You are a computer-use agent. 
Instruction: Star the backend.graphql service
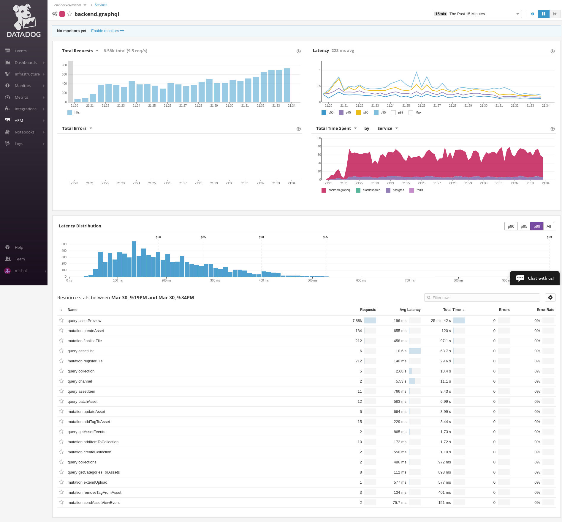(69, 14)
